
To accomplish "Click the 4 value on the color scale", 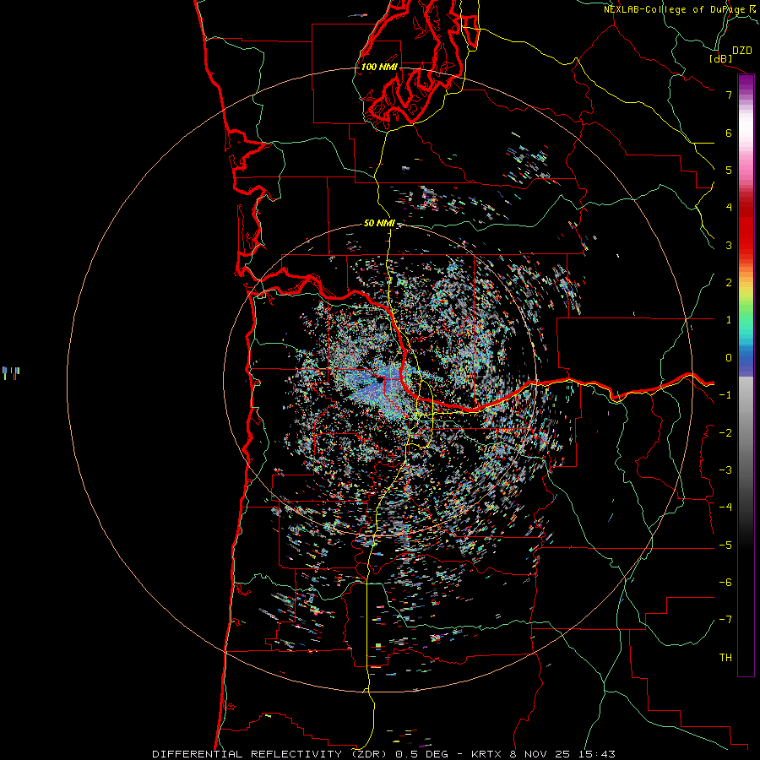I will [x=729, y=208].
